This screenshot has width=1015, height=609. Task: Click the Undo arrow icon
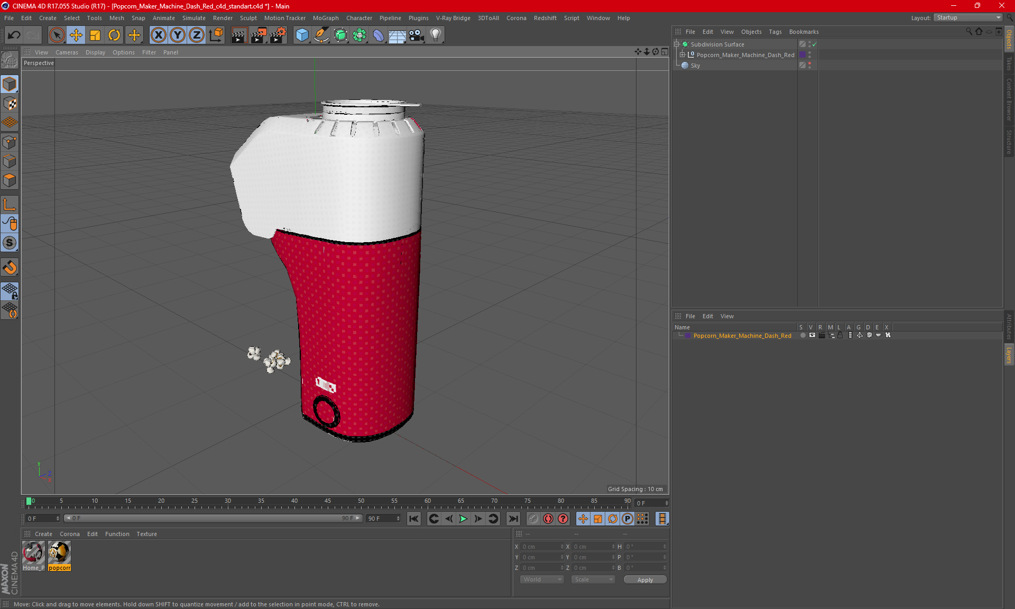point(14,35)
